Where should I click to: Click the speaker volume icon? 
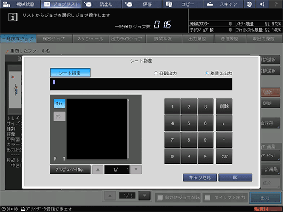click(x=262, y=4)
